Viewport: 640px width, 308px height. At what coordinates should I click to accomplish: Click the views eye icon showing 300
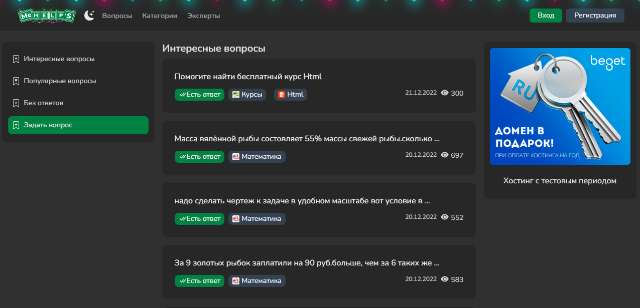[x=444, y=94]
